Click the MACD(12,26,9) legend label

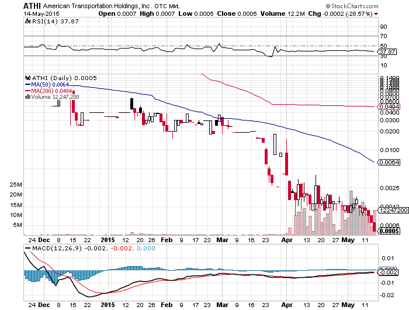point(57,249)
